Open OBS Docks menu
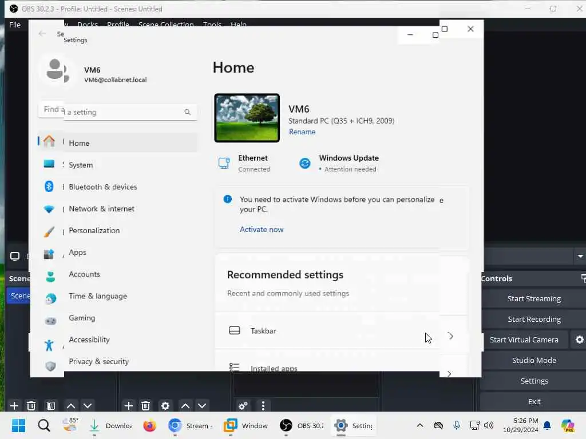 coord(88,25)
